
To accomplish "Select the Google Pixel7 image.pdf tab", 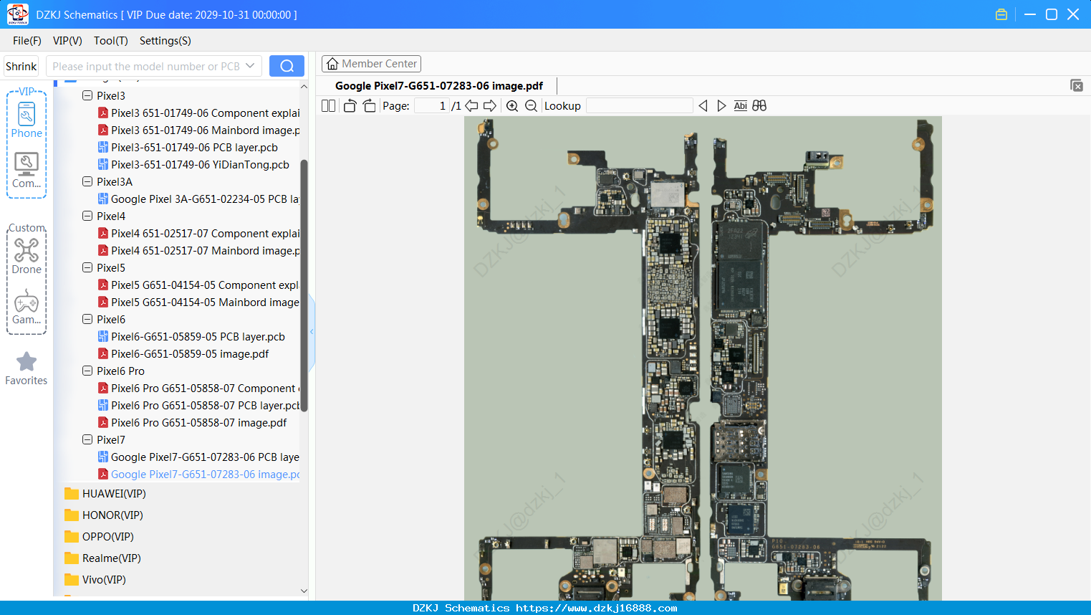I will 439,85.
